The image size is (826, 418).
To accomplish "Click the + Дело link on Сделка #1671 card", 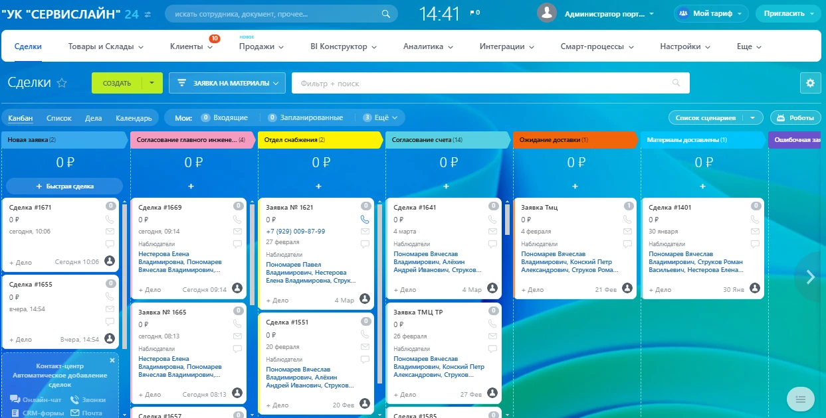I will tap(21, 262).
